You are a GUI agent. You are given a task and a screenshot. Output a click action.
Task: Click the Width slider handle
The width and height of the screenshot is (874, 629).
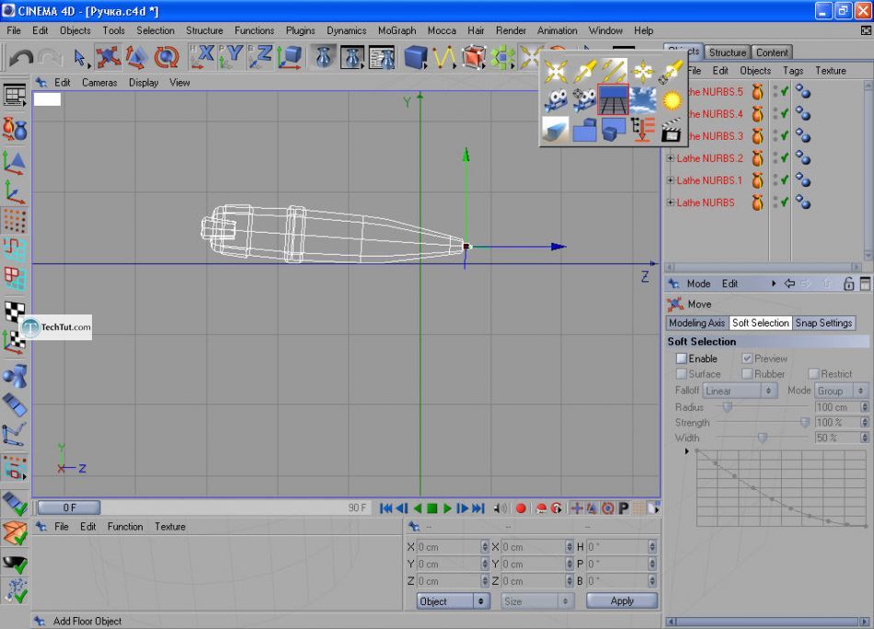tap(763, 438)
